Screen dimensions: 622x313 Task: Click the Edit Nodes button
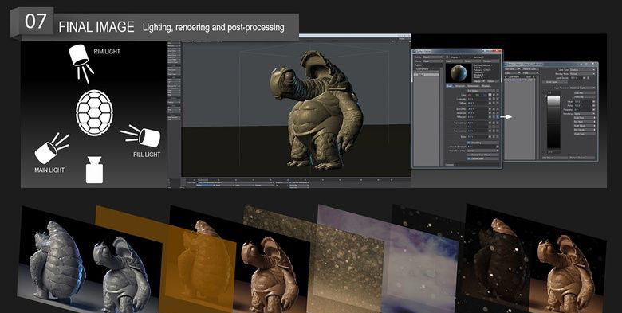(x=481, y=90)
